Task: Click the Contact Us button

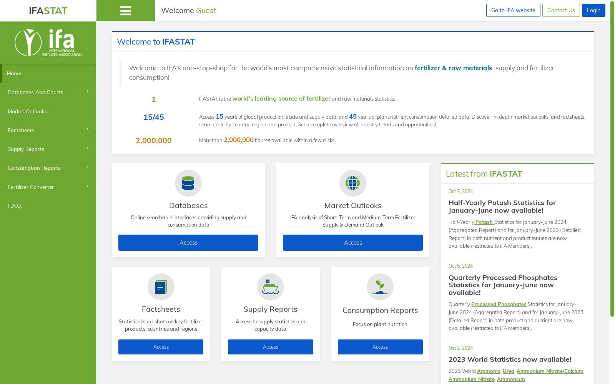Action: point(561,10)
